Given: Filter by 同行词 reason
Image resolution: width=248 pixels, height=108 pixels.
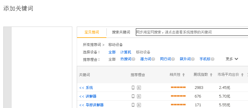Looking at the screenshot, I should (166, 59).
